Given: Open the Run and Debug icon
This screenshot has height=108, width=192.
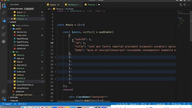Looking at the screenshot, I should click(4, 27).
